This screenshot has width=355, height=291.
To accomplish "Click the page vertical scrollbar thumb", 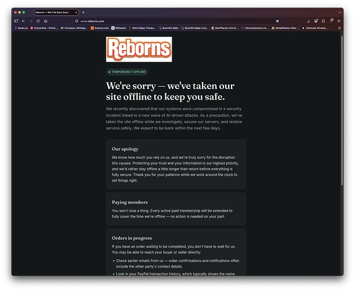I will coord(342,110).
